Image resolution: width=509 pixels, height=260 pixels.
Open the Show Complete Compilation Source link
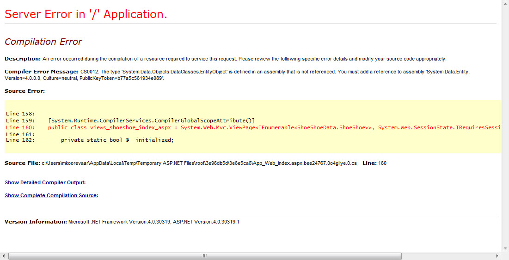51,195
